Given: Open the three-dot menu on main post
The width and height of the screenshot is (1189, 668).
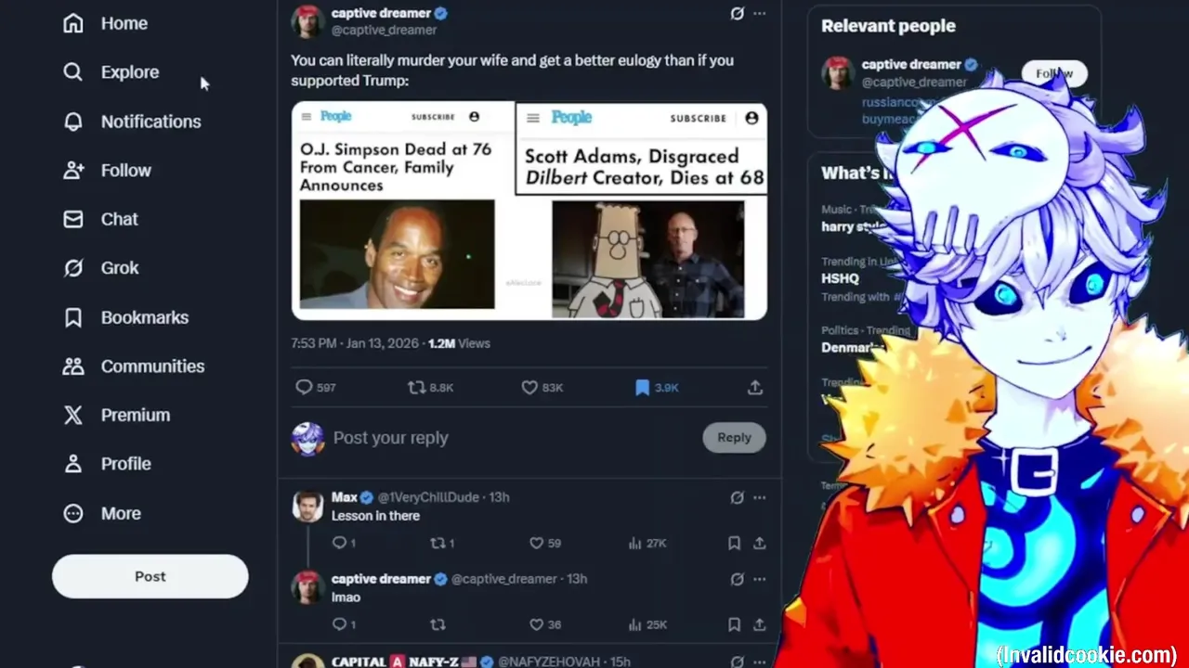Looking at the screenshot, I should (x=759, y=13).
